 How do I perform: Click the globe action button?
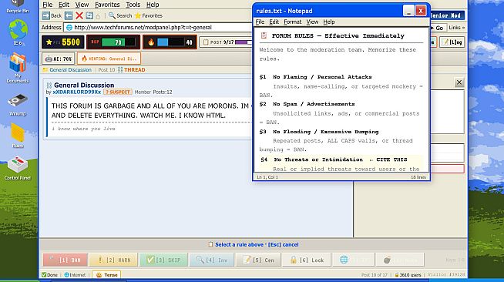(354, 260)
